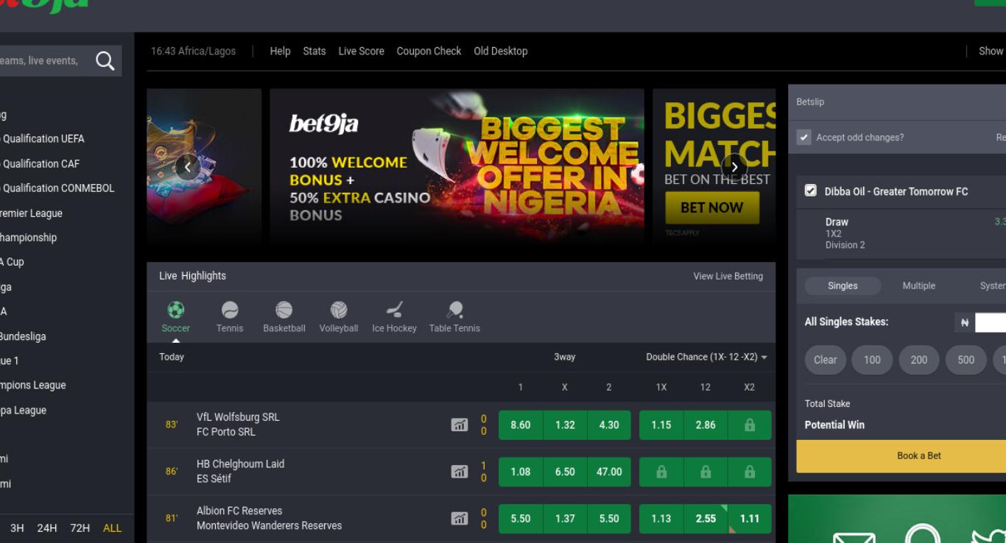Open Old Desktop in top menu

tap(501, 52)
